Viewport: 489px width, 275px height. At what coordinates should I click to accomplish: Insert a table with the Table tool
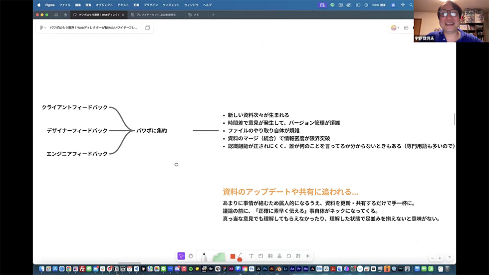click(270, 256)
